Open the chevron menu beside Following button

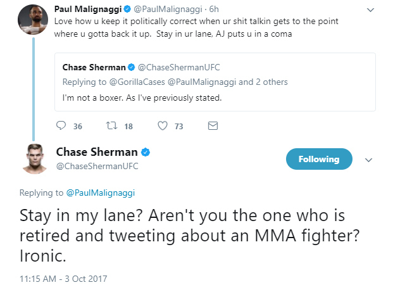(x=369, y=160)
